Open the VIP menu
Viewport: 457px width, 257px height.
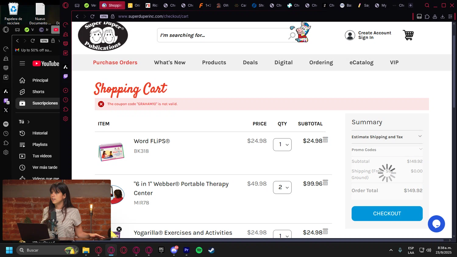click(x=394, y=62)
